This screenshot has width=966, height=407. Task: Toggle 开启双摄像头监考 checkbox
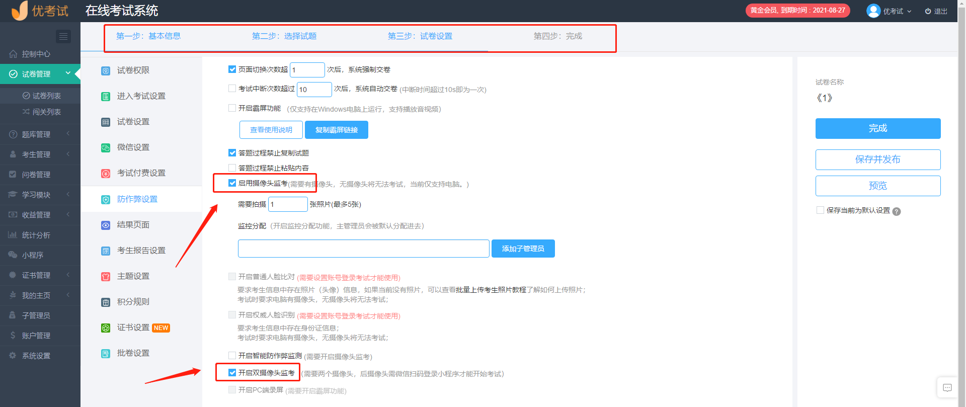coord(232,373)
